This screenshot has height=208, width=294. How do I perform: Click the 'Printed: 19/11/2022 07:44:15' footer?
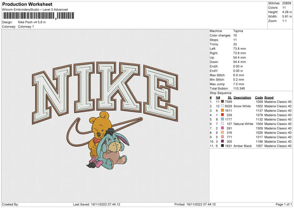[x=195, y=204]
